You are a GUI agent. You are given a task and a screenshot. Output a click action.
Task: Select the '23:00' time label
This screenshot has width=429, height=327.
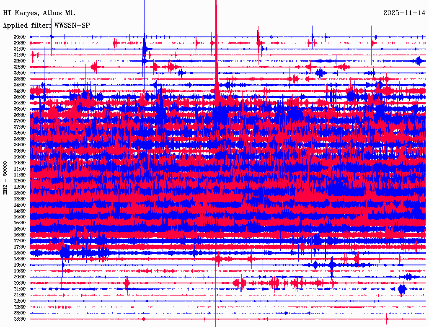(20, 313)
